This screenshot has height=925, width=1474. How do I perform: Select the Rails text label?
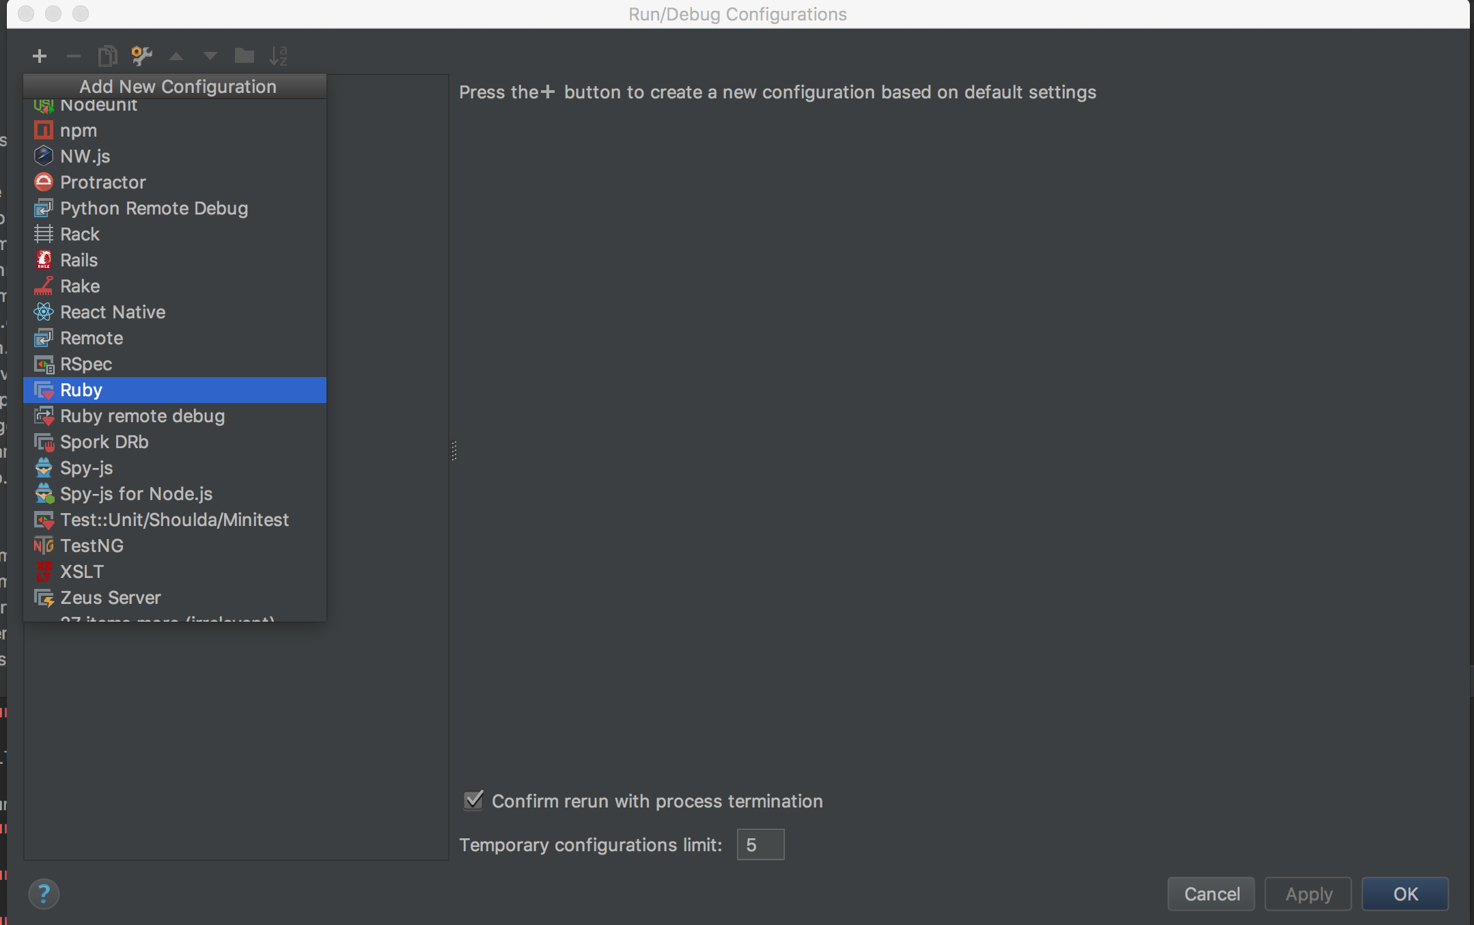[x=79, y=260]
